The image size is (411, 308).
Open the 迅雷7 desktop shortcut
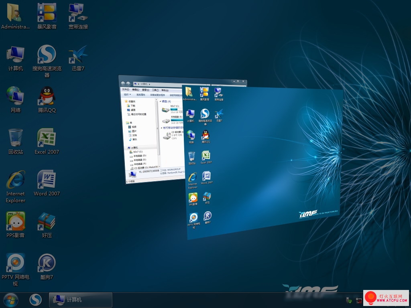78,58
